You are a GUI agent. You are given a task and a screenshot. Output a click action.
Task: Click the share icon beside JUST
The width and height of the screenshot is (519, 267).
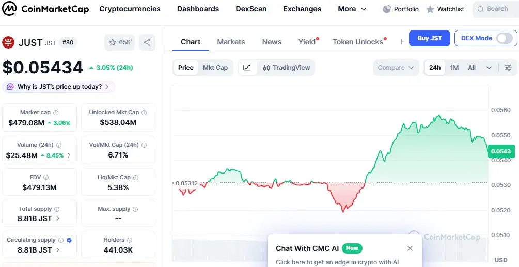(x=147, y=42)
